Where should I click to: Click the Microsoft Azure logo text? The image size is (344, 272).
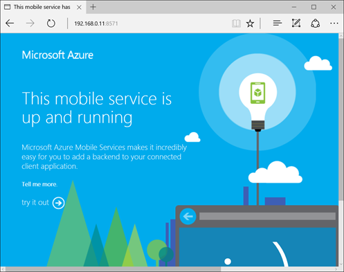pos(57,55)
